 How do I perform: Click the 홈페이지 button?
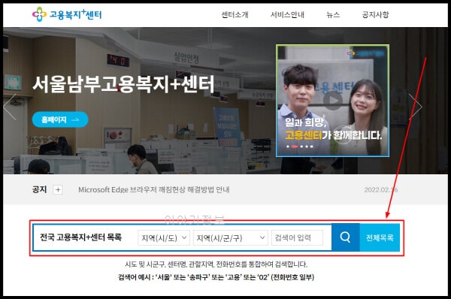coord(60,119)
